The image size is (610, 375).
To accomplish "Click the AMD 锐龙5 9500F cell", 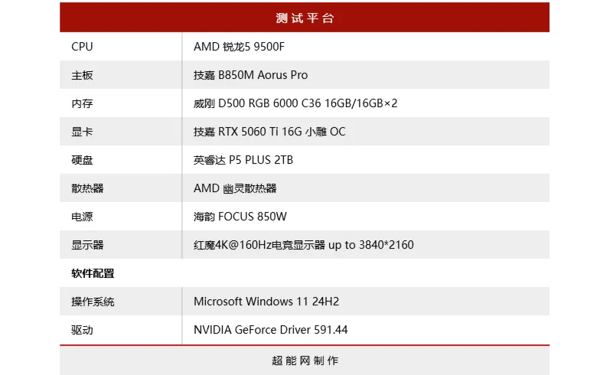I will 239,47.
